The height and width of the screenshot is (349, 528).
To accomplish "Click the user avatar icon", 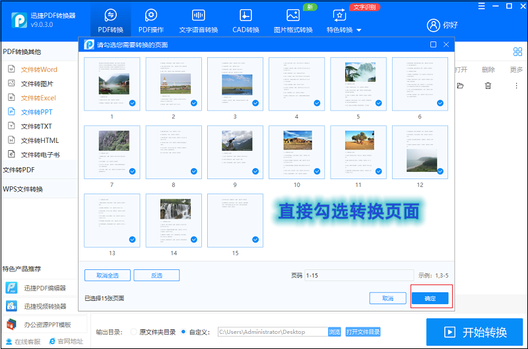I will point(434,25).
